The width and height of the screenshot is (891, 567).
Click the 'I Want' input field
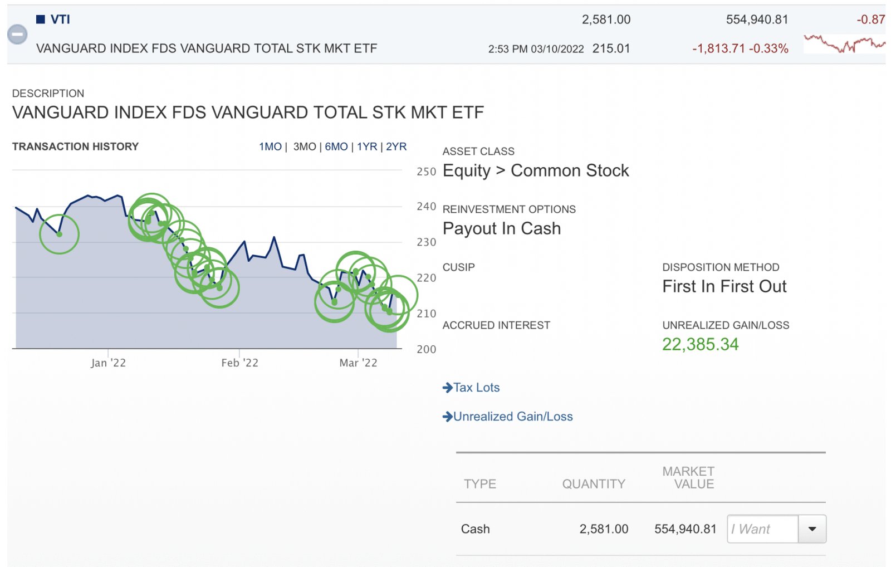pos(762,529)
